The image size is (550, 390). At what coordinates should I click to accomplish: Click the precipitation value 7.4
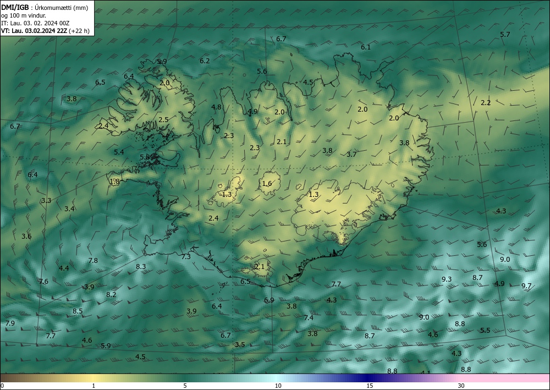tap(309, 318)
